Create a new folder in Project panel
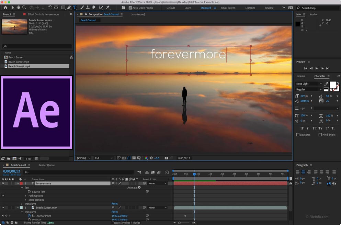 (x=9, y=159)
